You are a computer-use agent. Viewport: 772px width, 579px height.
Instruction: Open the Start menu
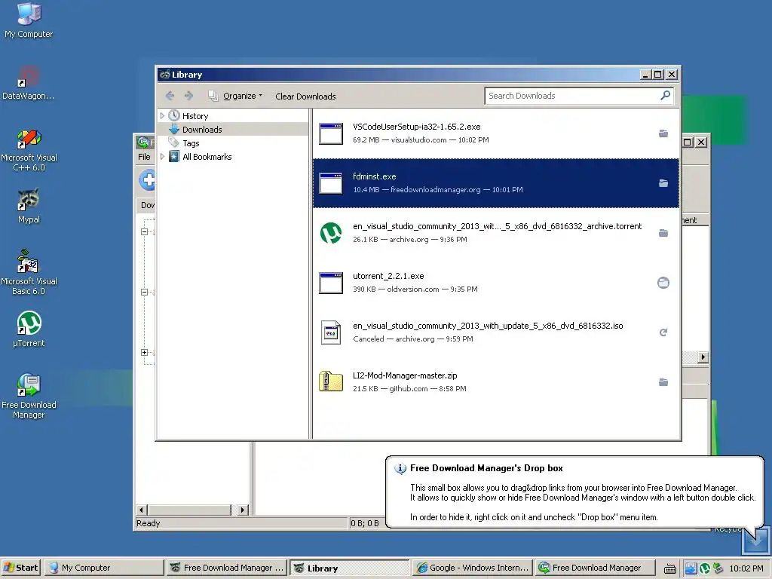coord(20,568)
